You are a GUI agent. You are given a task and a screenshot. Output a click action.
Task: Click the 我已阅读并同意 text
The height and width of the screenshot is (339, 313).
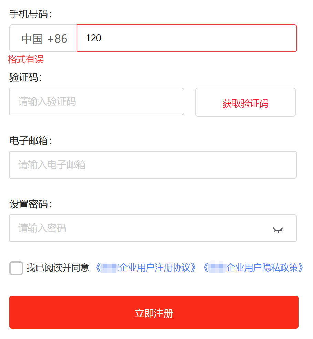[58, 268]
